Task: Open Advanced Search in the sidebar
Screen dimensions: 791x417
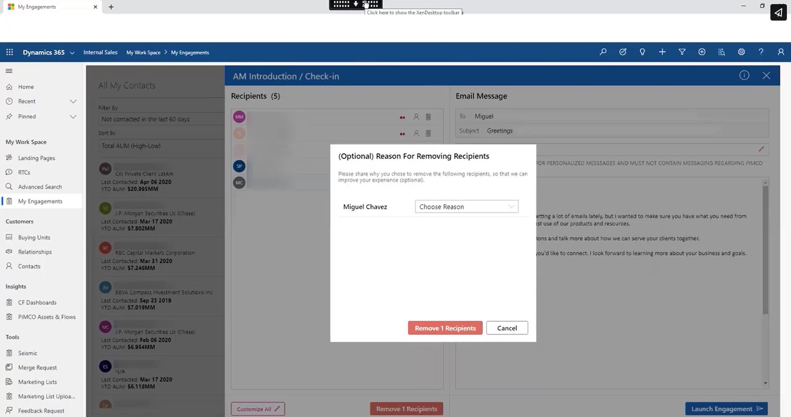Action: pyautogui.click(x=40, y=187)
